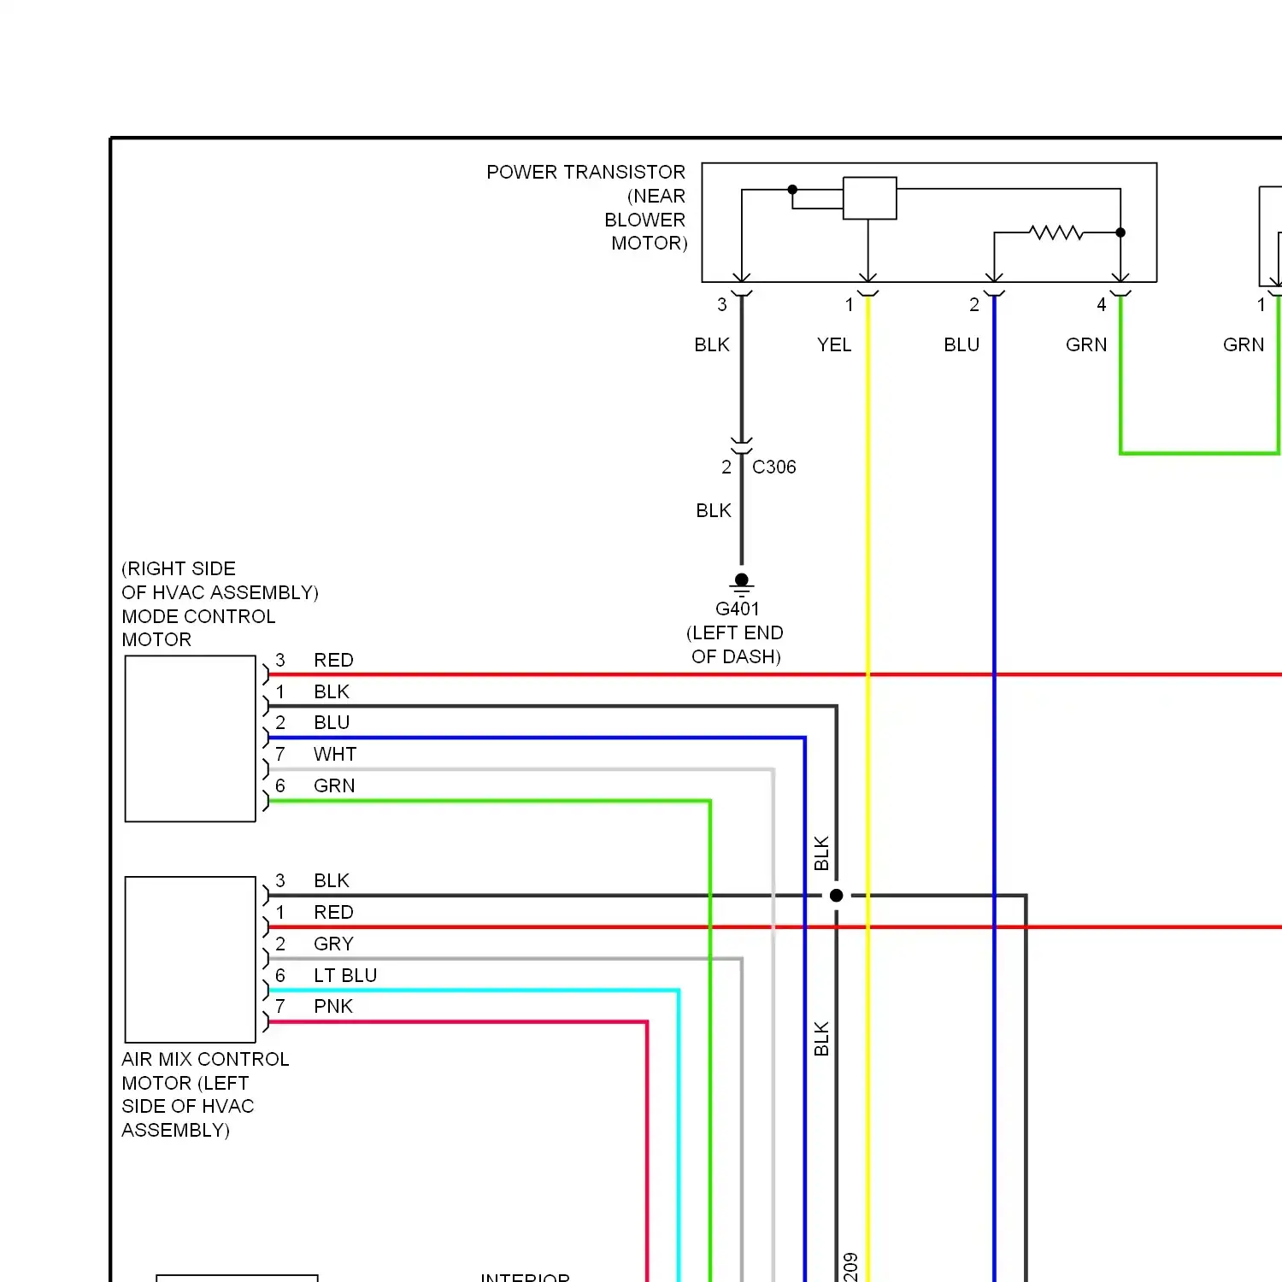Click the YEL wire label at pin 1
Image resolution: width=1282 pixels, height=1282 pixels.
pos(833,344)
